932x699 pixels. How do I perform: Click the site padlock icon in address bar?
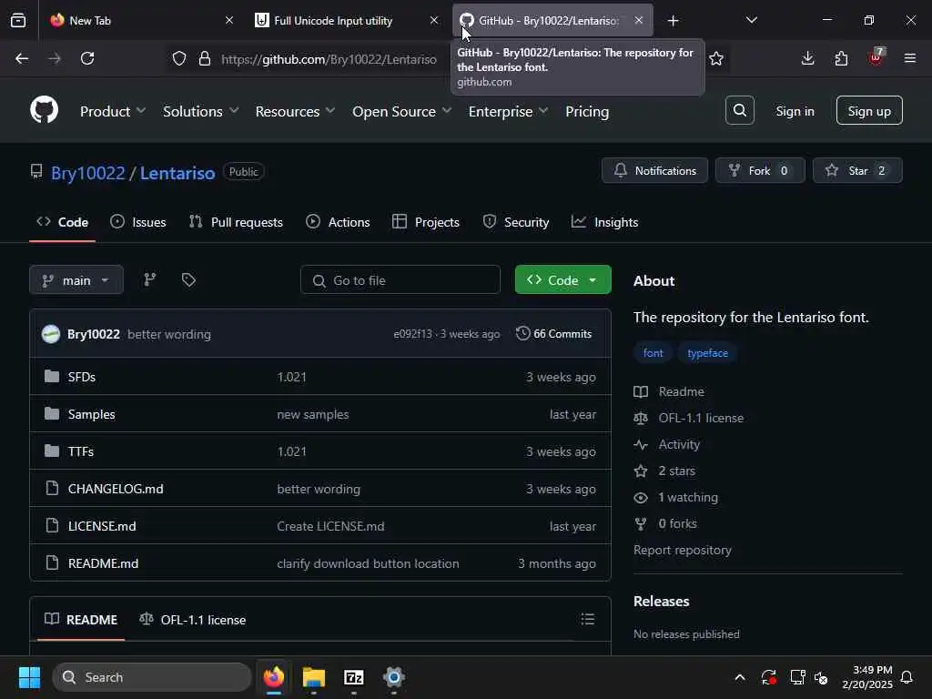(205, 58)
